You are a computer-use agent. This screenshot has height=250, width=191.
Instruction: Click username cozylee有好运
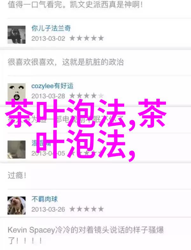pyautogui.click(x=53, y=86)
